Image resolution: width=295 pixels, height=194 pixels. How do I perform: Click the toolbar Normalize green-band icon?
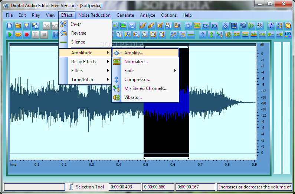197,25
